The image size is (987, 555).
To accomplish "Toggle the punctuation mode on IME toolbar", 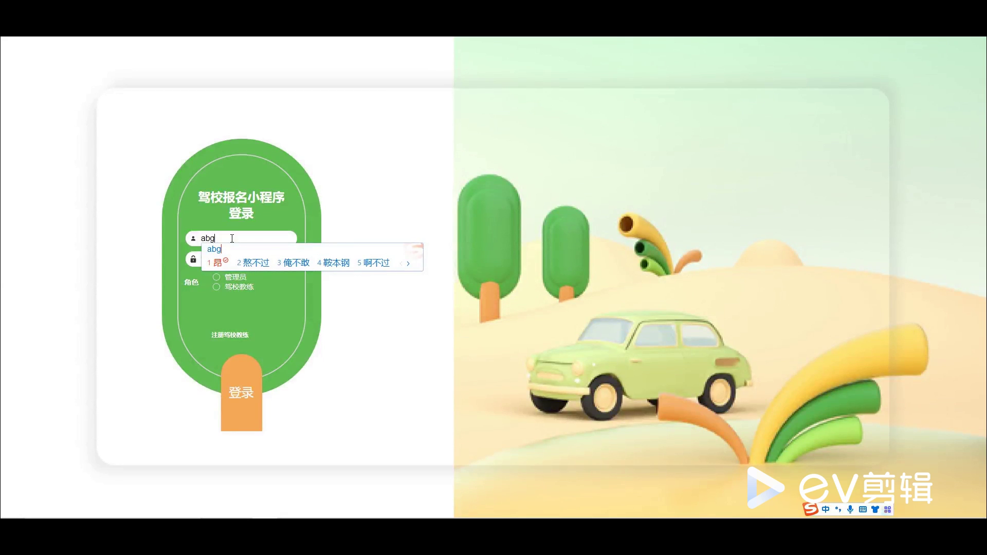I will tap(838, 509).
